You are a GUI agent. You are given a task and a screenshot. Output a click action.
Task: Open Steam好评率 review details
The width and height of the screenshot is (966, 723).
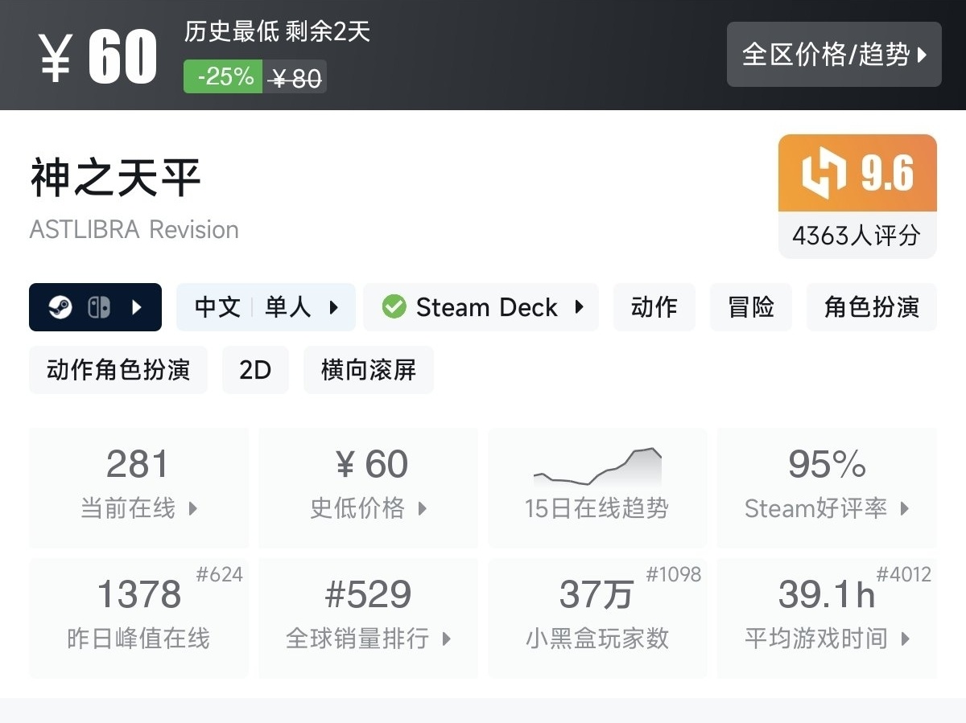[x=826, y=487]
